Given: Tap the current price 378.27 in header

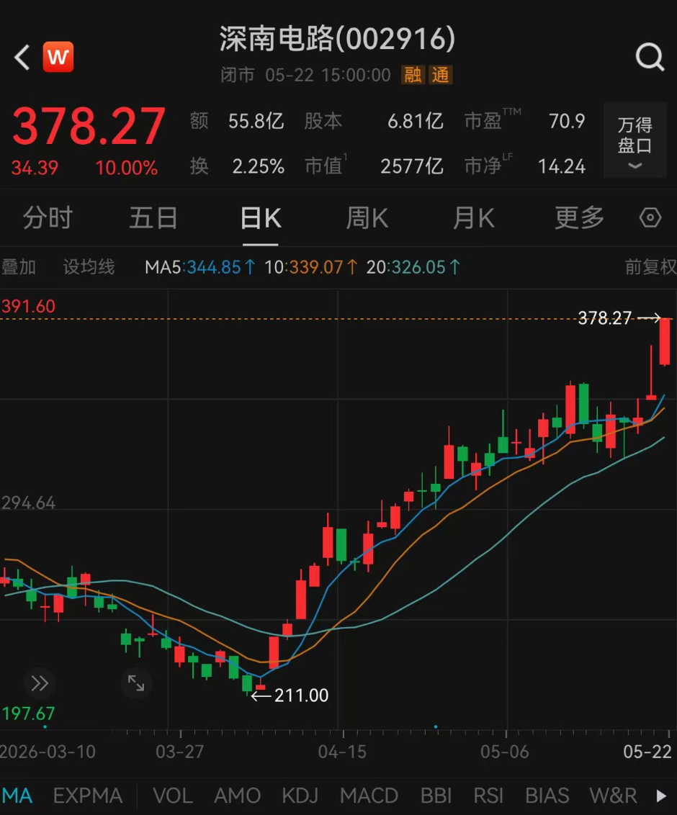Looking at the screenshot, I should pyautogui.click(x=89, y=126).
